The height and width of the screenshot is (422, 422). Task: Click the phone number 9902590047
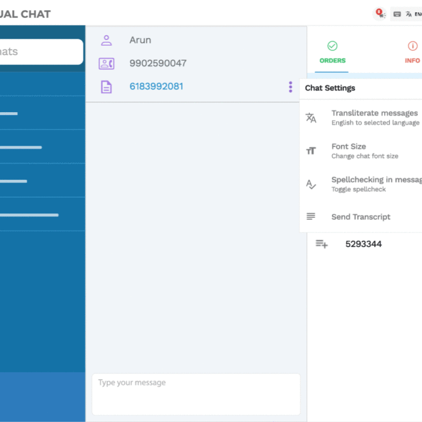[x=158, y=63]
